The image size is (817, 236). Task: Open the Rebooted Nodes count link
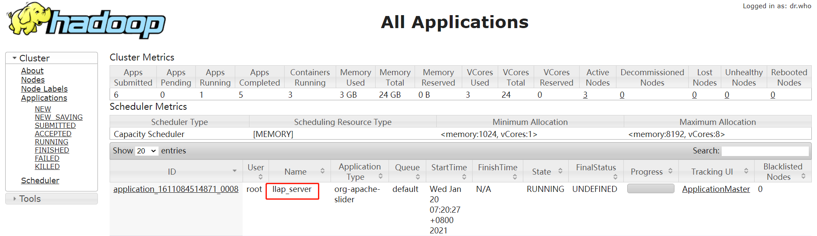[x=773, y=95]
